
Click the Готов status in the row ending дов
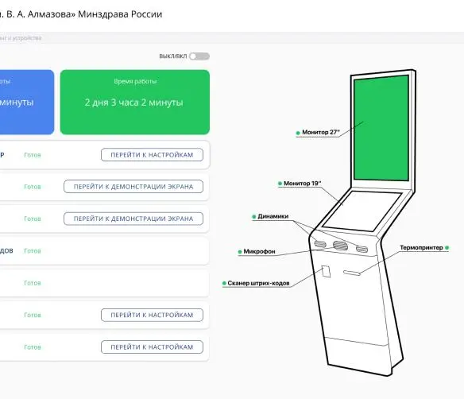click(x=33, y=250)
